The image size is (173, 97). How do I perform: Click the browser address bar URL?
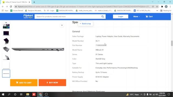click(x=84, y=6)
